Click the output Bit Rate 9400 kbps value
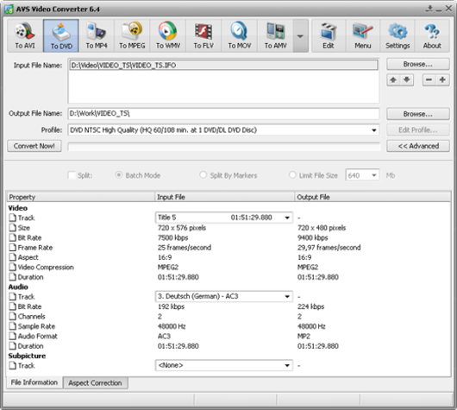Screen dimensions: 457x410 point(312,237)
